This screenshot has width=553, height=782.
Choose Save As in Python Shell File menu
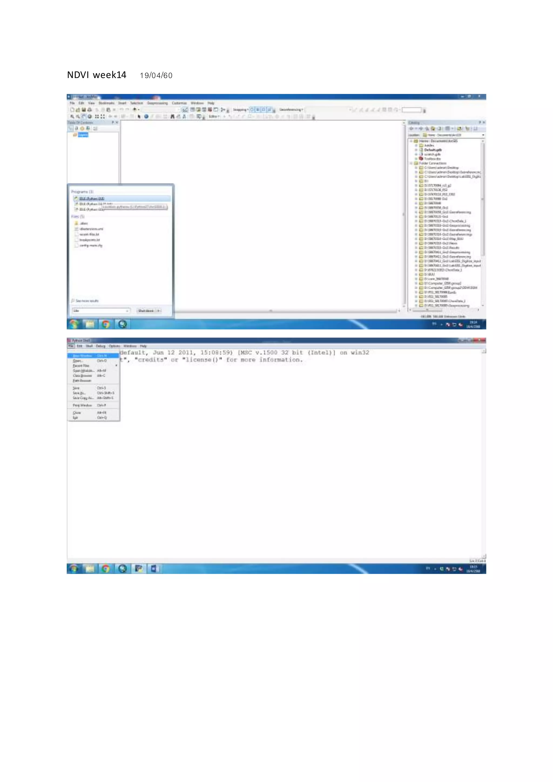79,393
